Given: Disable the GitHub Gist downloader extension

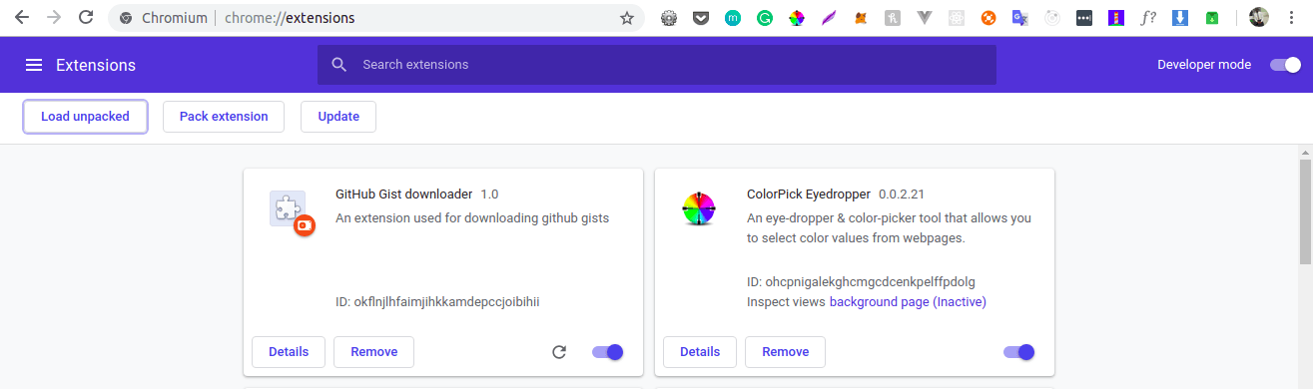Looking at the screenshot, I should click(x=608, y=352).
